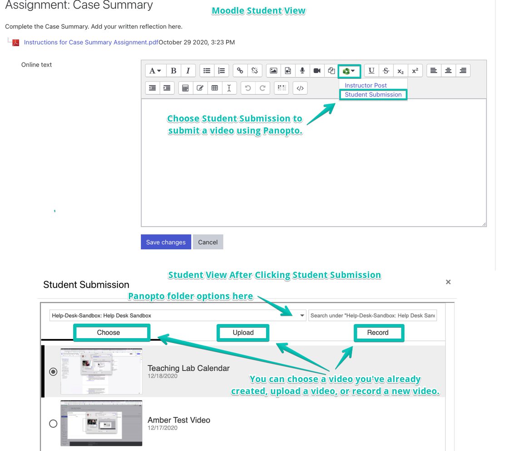Indent the selected text
Screen dimensions: 513x451
[x=167, y=88]
